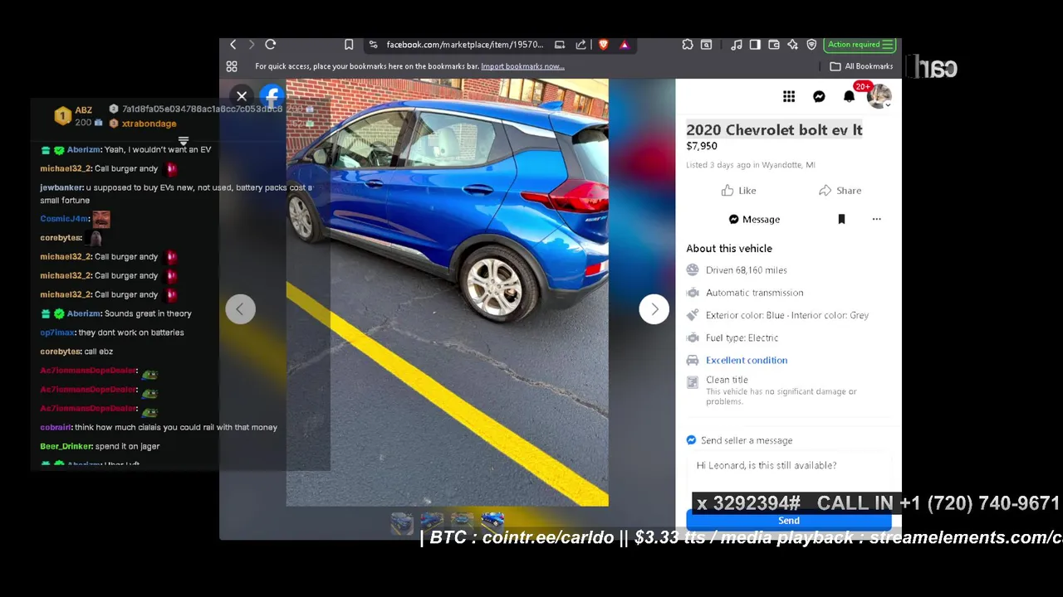Click the Messenger icon beside Send seller a message

[691, 440]
